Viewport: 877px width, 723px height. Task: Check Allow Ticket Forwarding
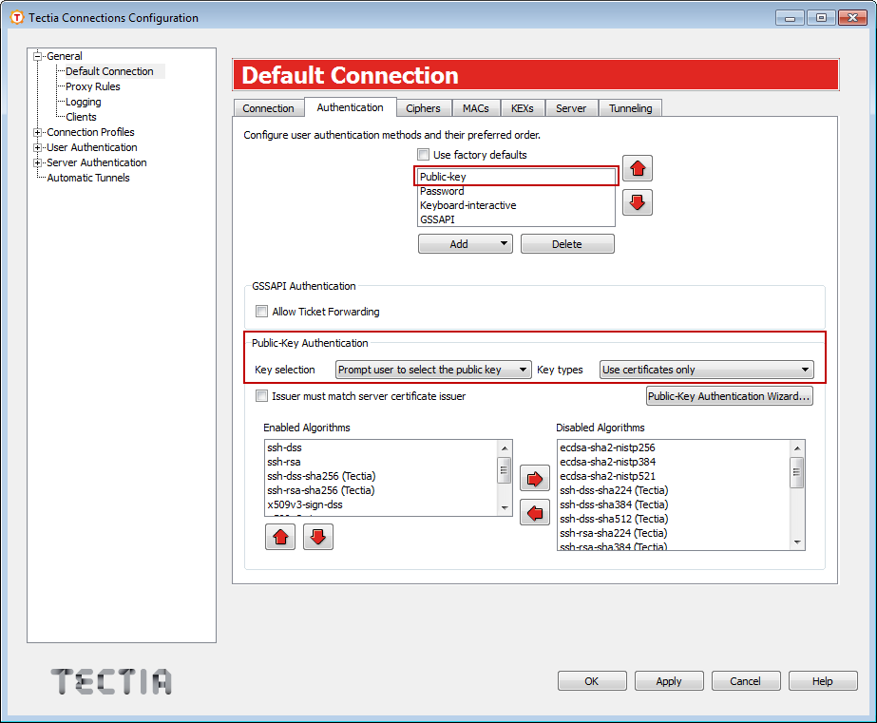[261, 312]
